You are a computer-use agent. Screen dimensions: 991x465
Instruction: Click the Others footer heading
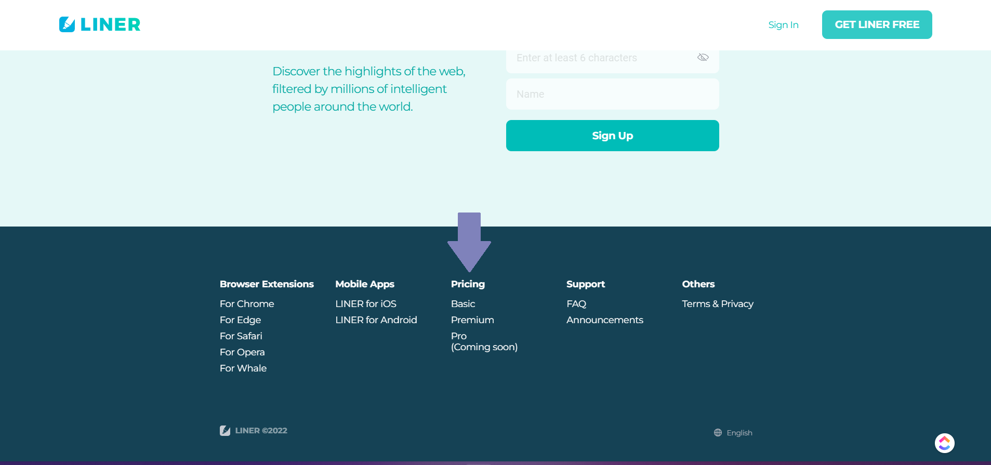(x=698, y=284)
